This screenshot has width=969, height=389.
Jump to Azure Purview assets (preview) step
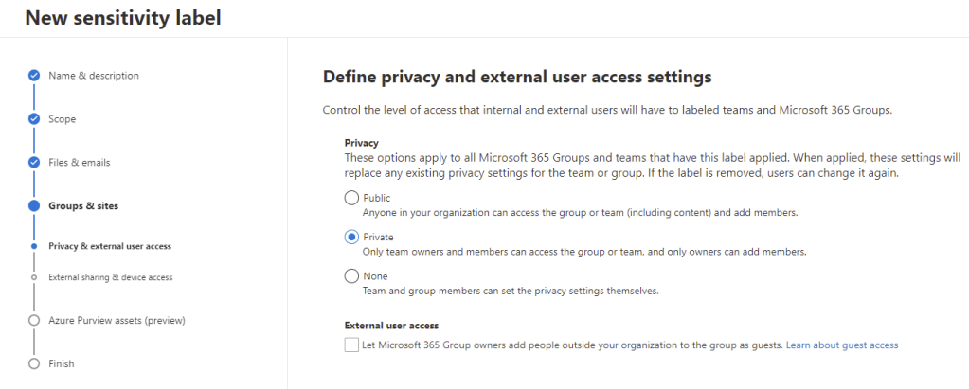[117, 321]
